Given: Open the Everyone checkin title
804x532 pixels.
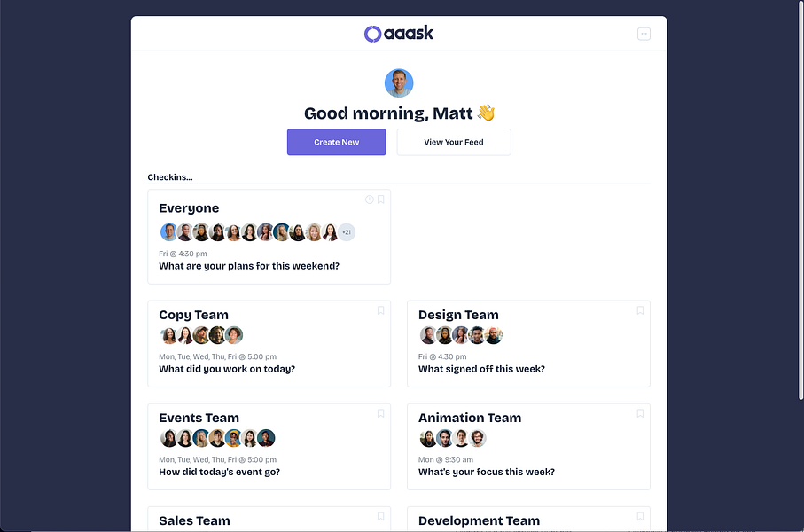Looking at the screenshot, I should click(189, 208).
